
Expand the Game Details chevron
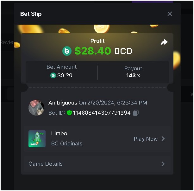(x=163, y=164)
